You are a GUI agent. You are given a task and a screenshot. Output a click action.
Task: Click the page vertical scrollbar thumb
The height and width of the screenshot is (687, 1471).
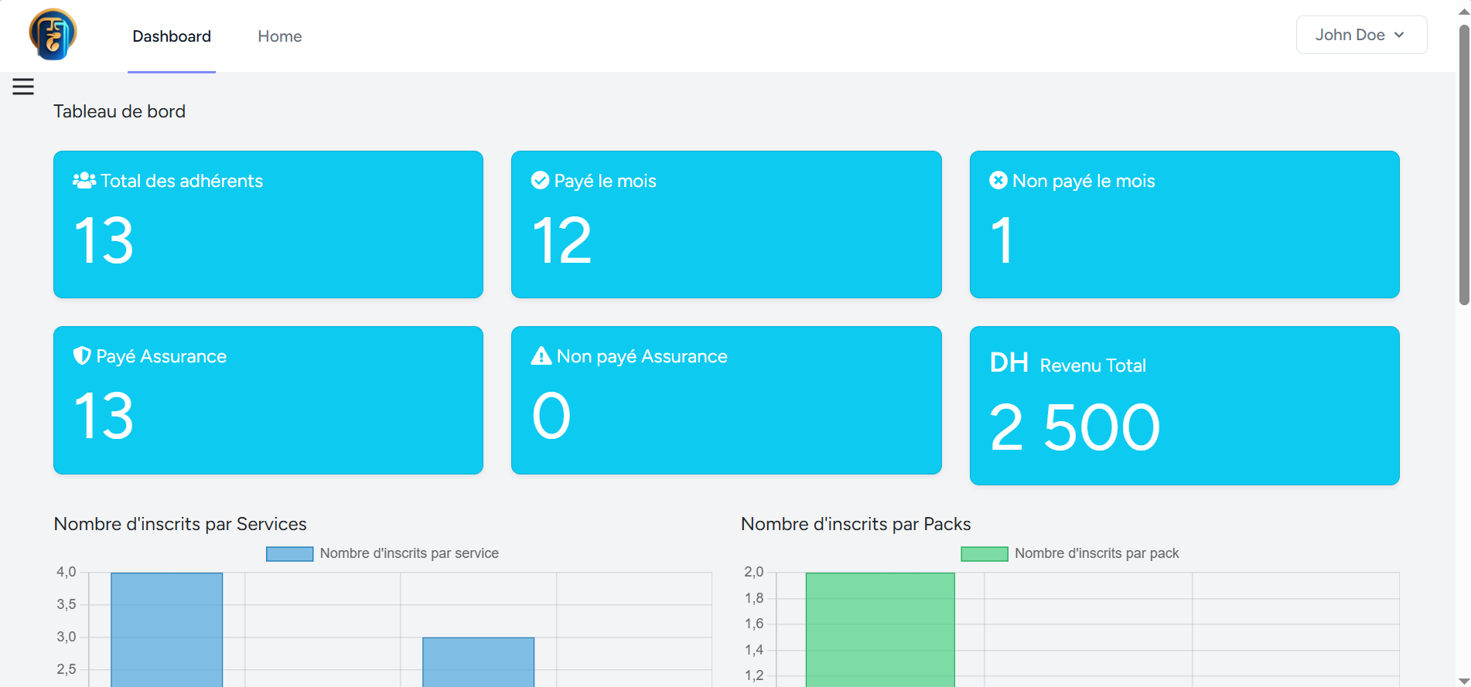[x=1464, y=165]
